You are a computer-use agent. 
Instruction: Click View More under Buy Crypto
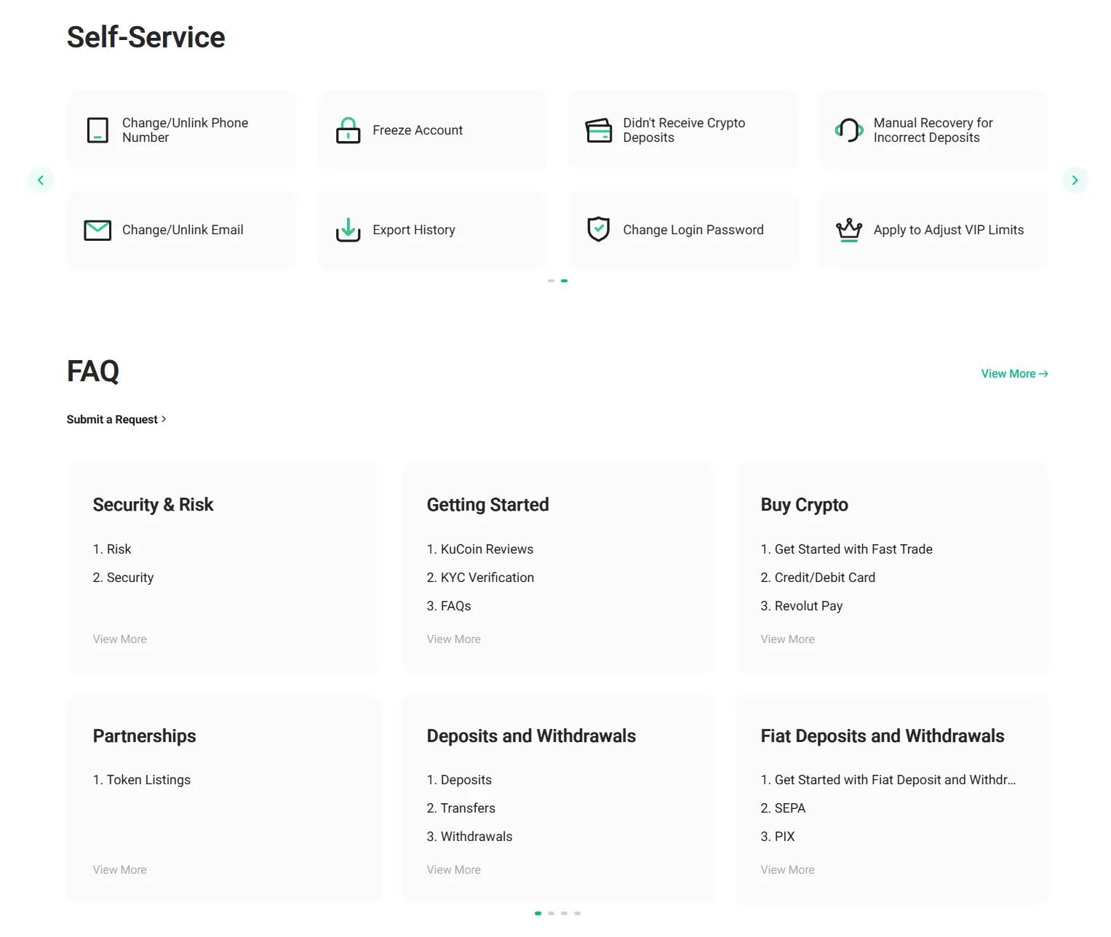click(x=787, y=639)
